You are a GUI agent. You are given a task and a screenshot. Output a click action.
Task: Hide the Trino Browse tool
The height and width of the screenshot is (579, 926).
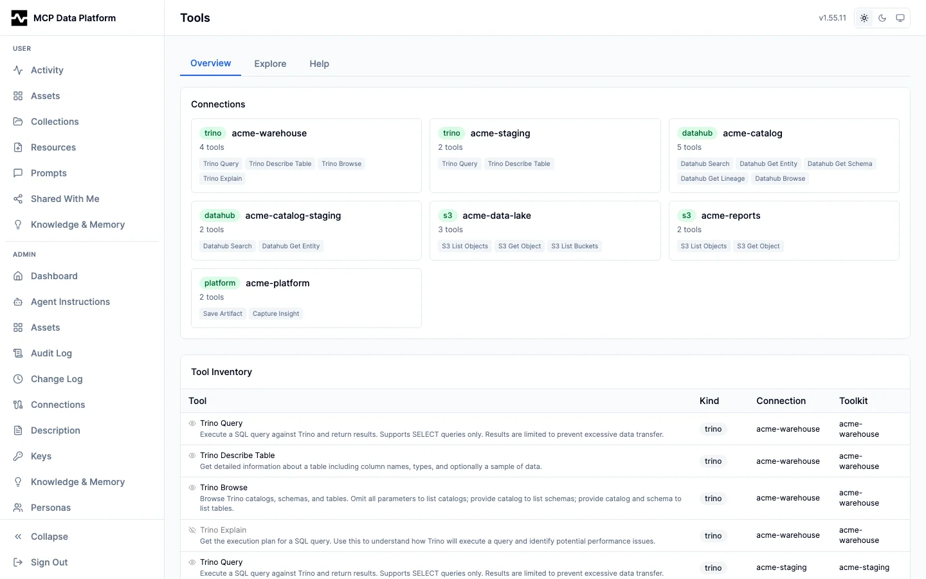pos(192,488)
